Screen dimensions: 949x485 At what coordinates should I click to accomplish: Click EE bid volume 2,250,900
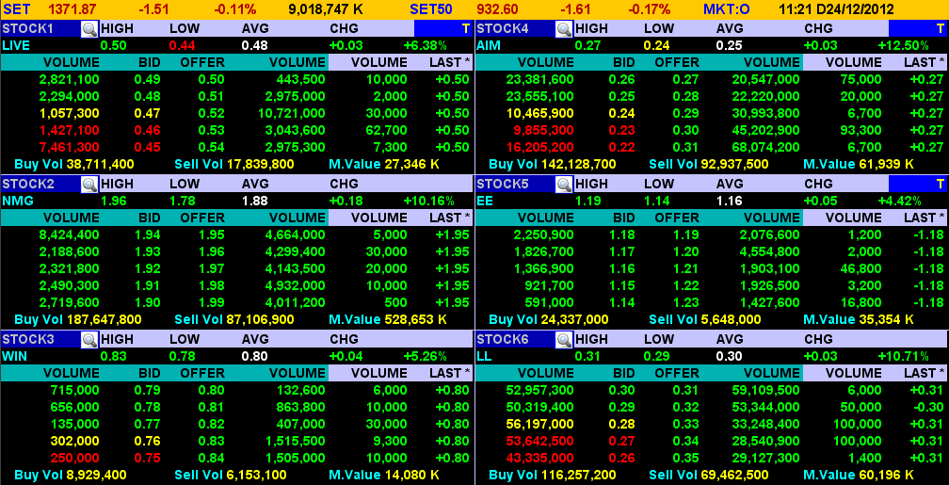543,234
